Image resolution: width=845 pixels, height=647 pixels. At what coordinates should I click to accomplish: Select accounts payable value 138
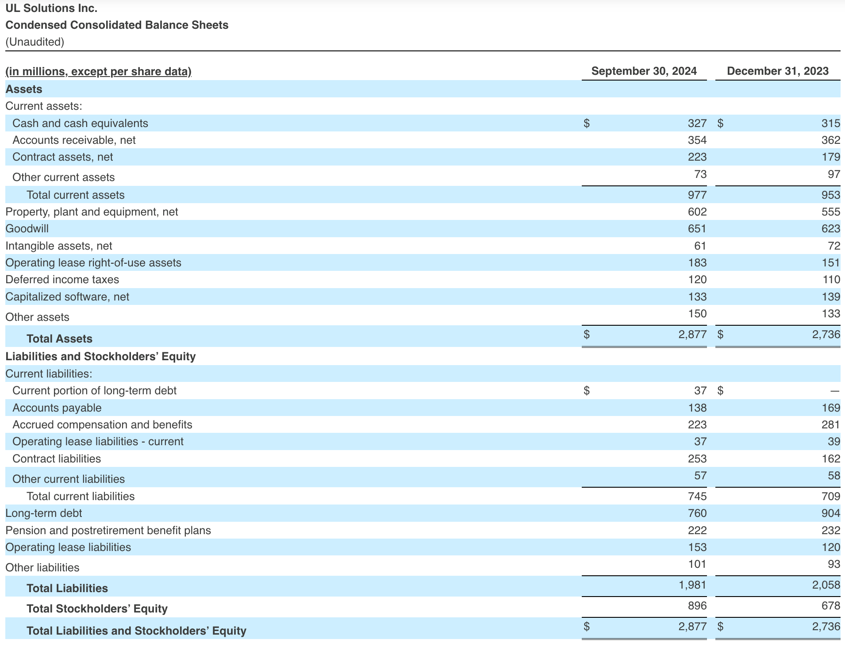(697, 408)
